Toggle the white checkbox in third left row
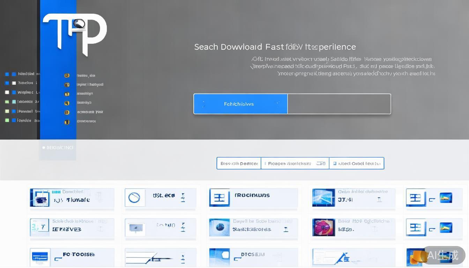Screen dimensions: 469x268 [x=7, y=92]
